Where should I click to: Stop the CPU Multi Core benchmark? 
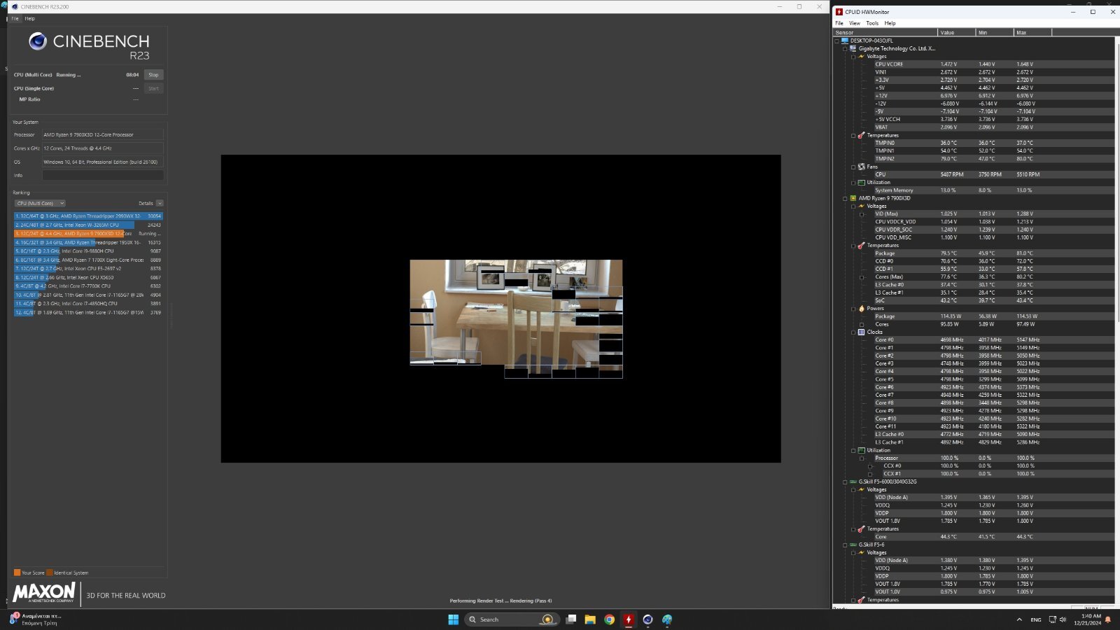153,74
